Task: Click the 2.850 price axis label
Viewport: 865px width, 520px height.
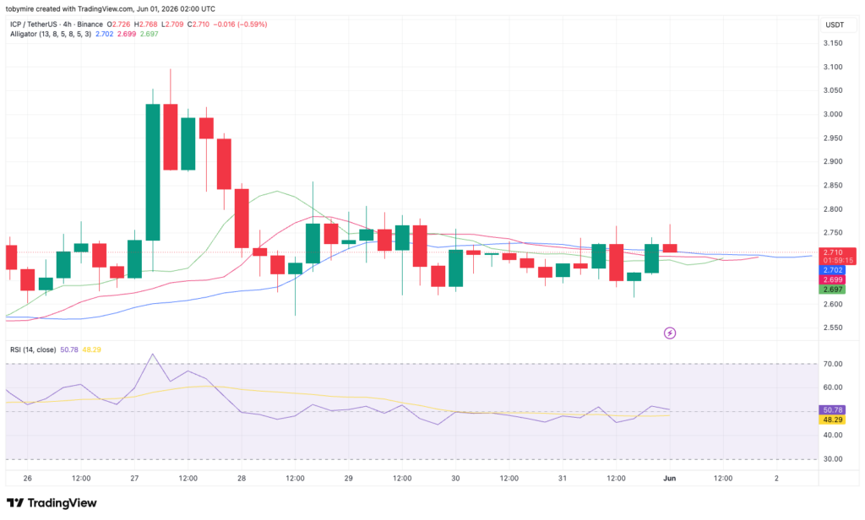Action: tap(832, 186)
